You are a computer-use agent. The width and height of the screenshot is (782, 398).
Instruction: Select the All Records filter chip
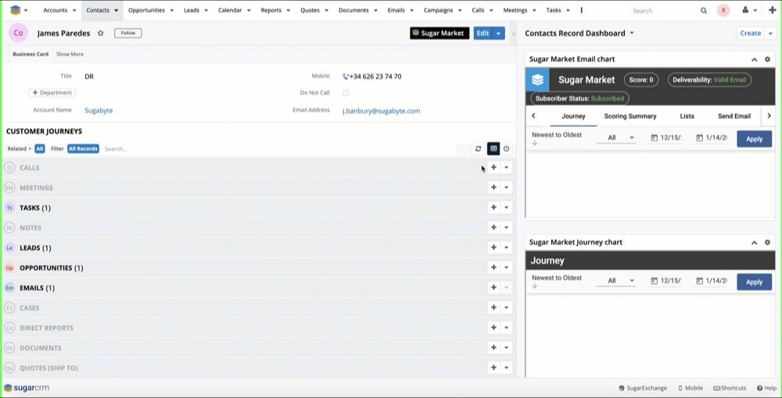(84, 149)
